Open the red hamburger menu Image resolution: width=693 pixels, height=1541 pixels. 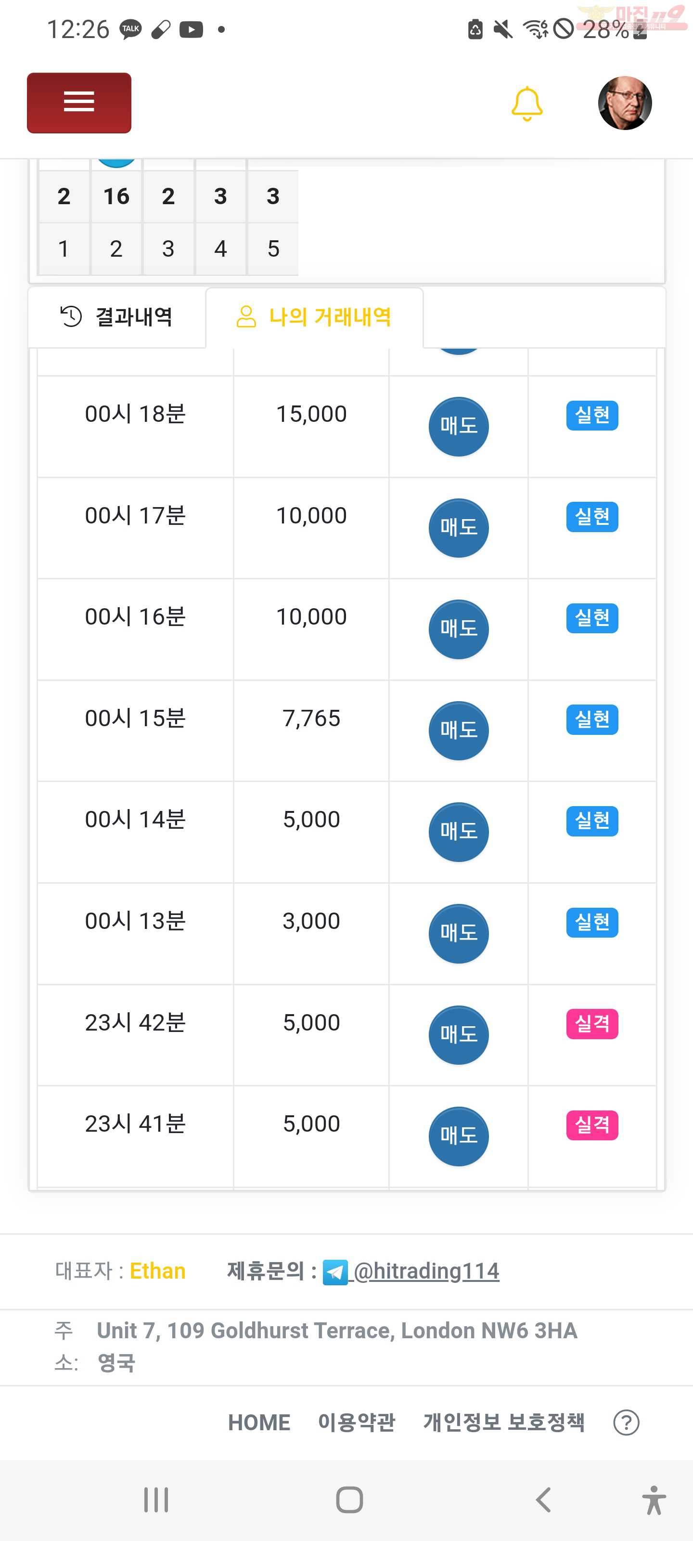[x=79, y=103]
